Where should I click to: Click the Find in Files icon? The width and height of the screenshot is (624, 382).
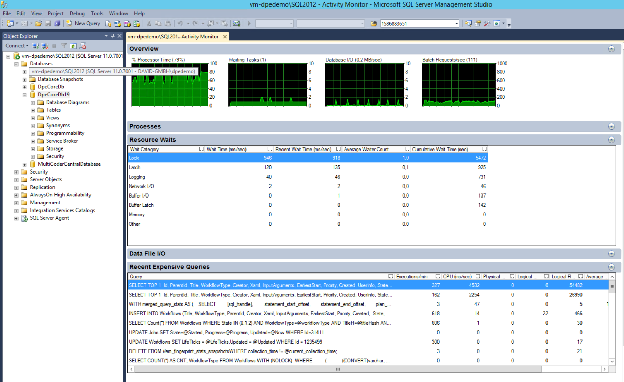(x=374, y=23)
